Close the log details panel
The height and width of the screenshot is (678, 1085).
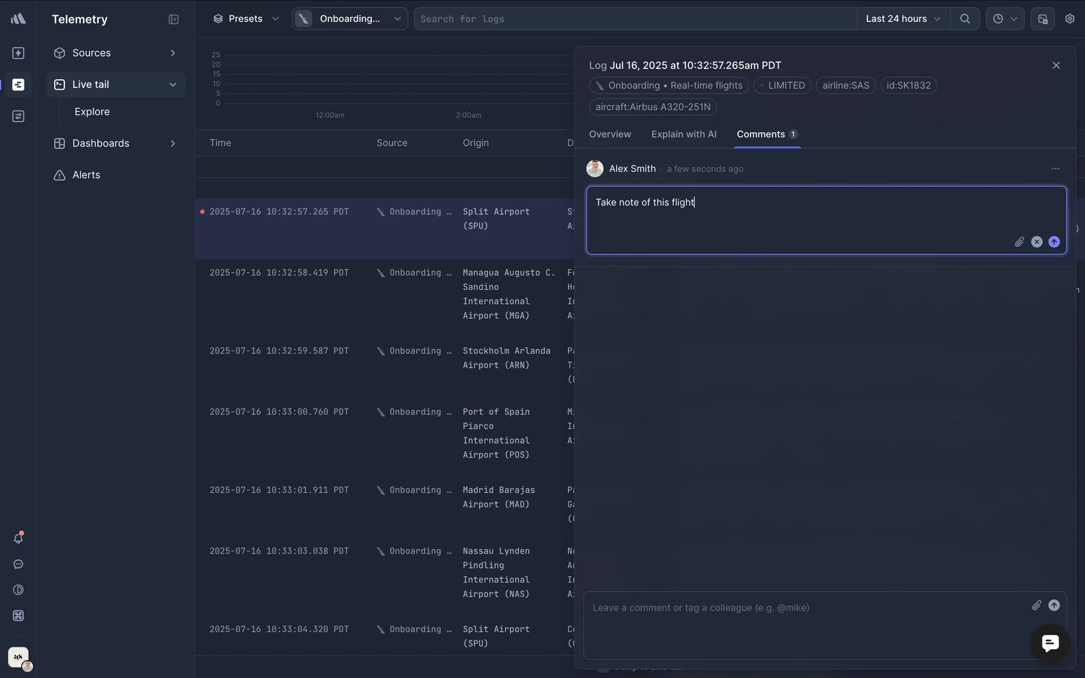coord(1056,66)
